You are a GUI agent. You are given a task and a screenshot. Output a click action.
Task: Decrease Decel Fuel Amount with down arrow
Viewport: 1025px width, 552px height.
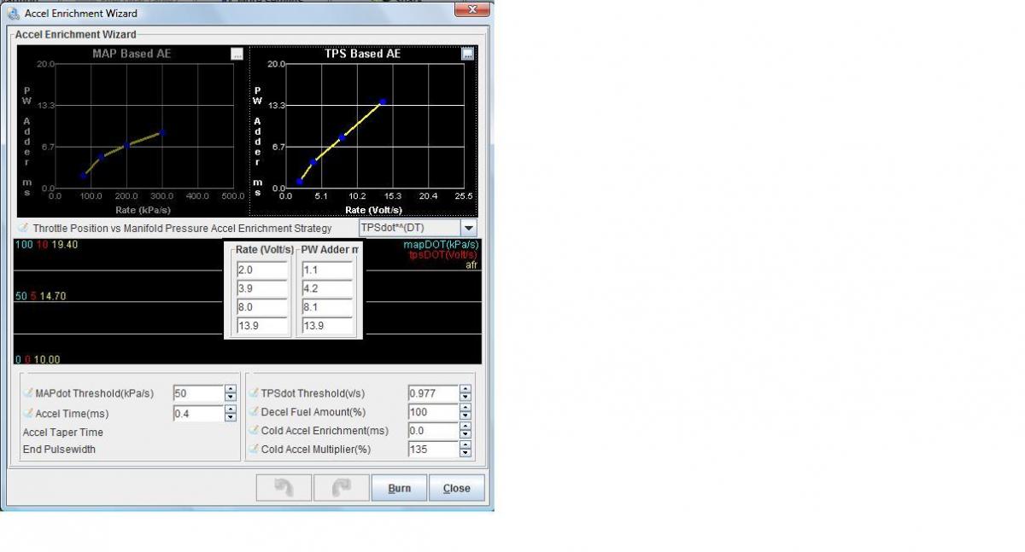click(465, 416)
